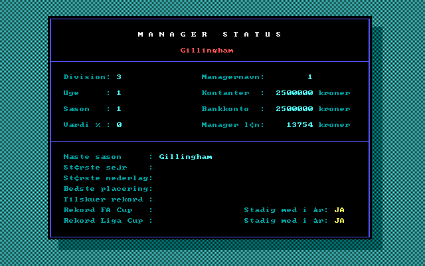Click Stadig med i år in Liga Cup row

pos(286,220)
